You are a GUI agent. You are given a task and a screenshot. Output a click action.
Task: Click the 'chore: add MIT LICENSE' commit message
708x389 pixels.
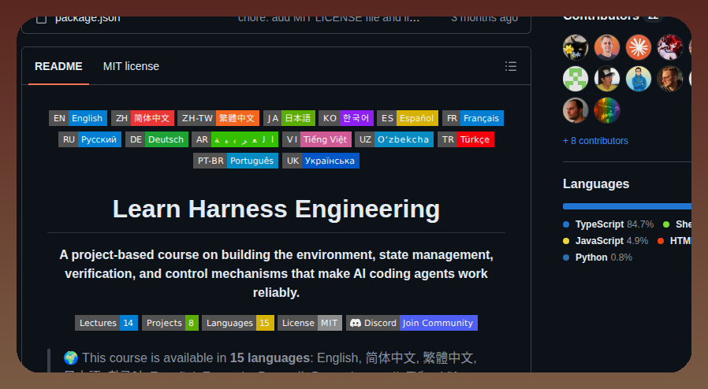(x=329, y=19)
